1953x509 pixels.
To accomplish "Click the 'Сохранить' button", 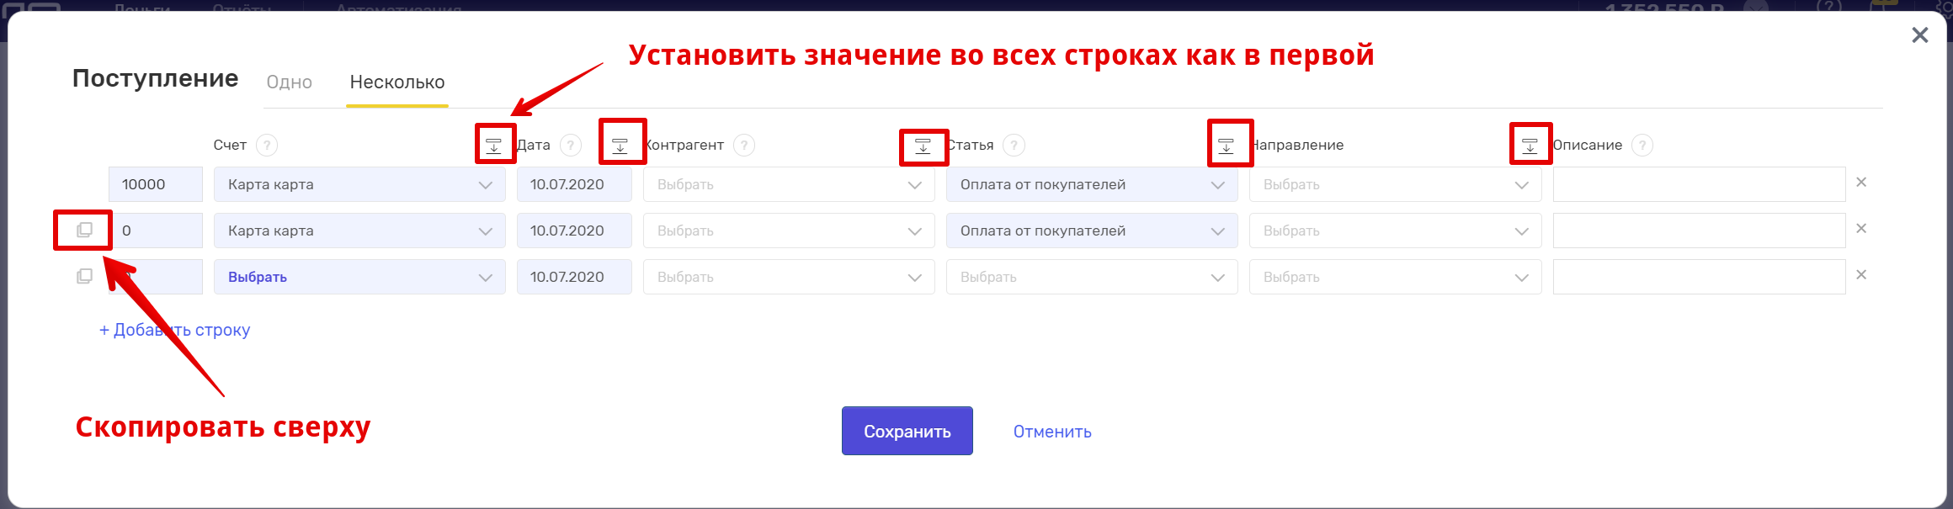I will tap(907, 431).
